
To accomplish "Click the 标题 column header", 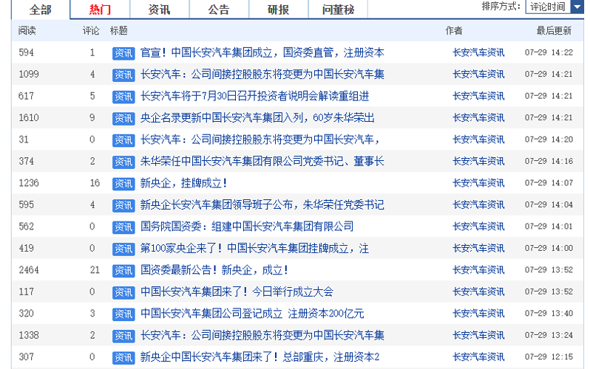I will coord(118,31).
